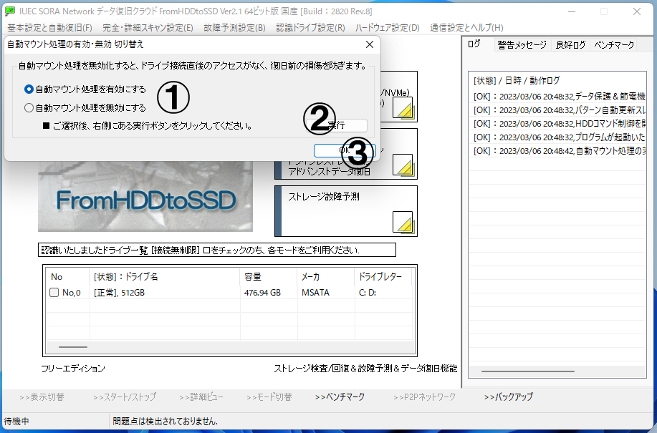Click the [状態]：ドライブ名 column header
The width and height of the screenshot is (657, 433).
(x=165, y=276)
